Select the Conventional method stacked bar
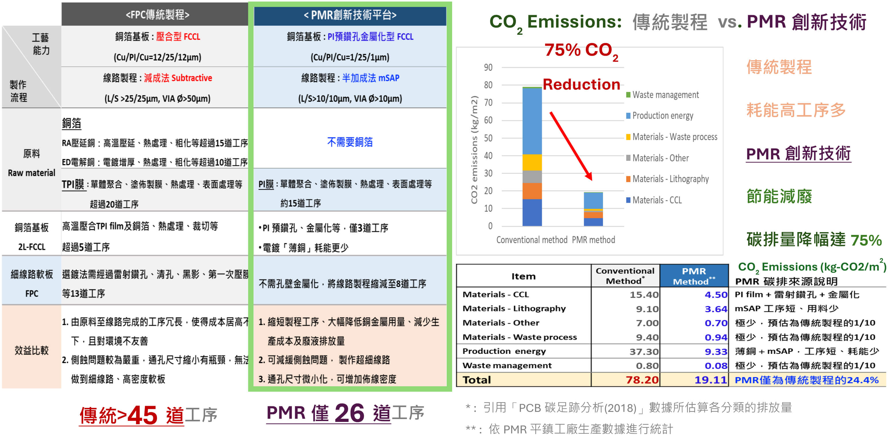The image size is (891, 440). (532, 156)
